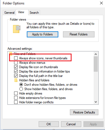Uncheck Display the full path in title bar

(x=16, y=76)
